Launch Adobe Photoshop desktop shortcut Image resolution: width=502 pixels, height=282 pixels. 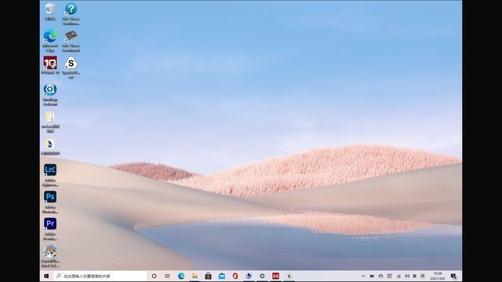(x=50, y=202)
